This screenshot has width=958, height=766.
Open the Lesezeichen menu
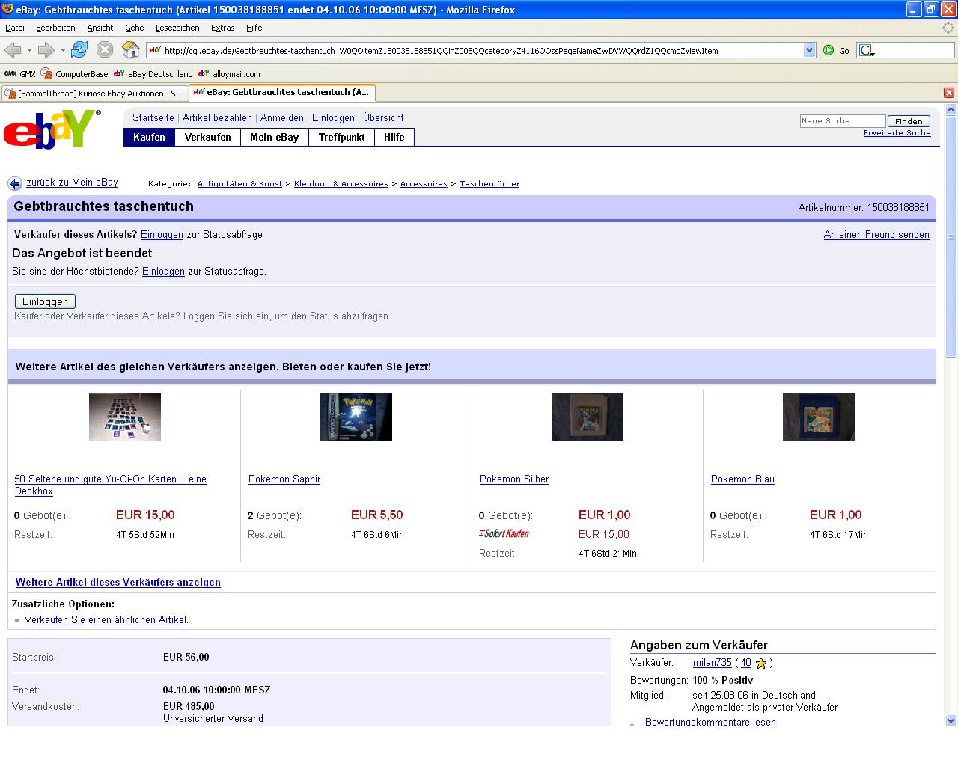(177, 28)
